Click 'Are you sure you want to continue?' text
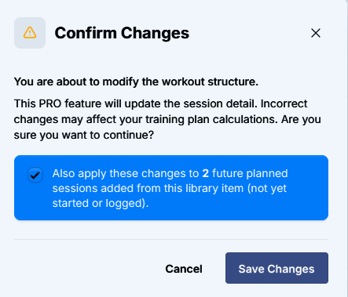This screenshot has height=297, width=348. click(x=167, y=127)
